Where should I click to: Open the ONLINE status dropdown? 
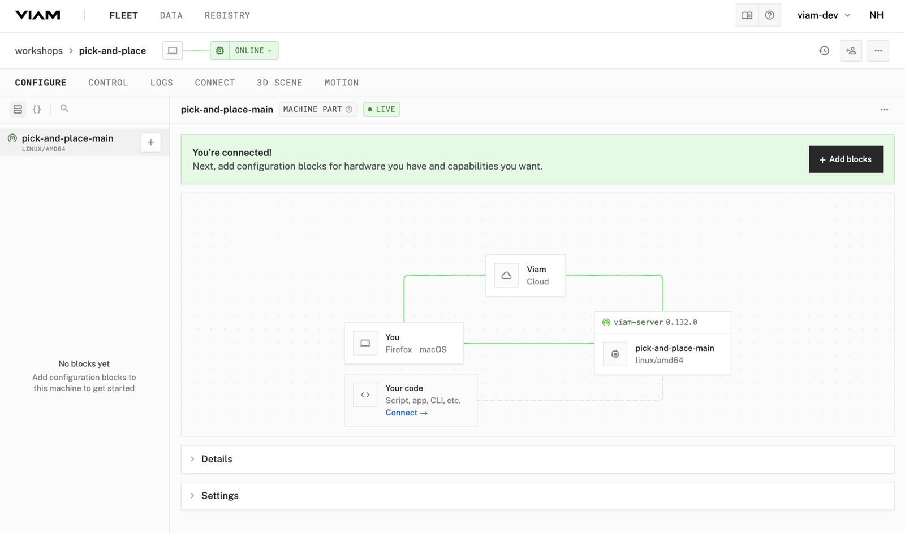coord(253,51)
